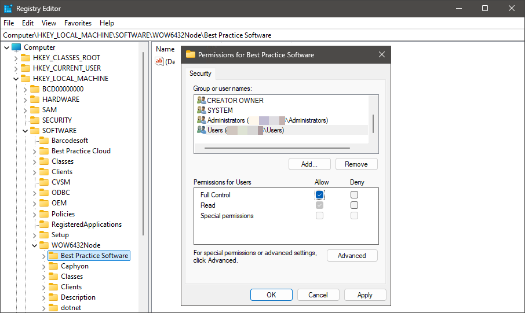Click the horizontal scrollbar in group names list

(x=277, y=148)
